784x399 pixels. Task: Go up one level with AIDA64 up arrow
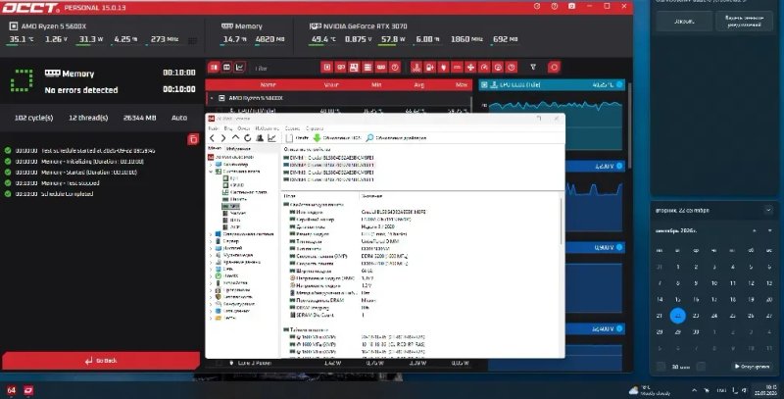(x=235, y=138)
